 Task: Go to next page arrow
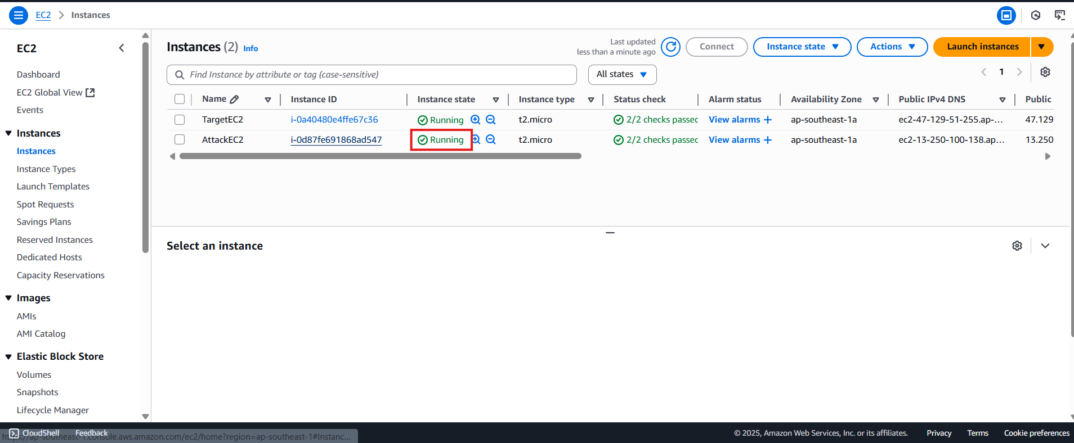click(x=1019, y=72)
